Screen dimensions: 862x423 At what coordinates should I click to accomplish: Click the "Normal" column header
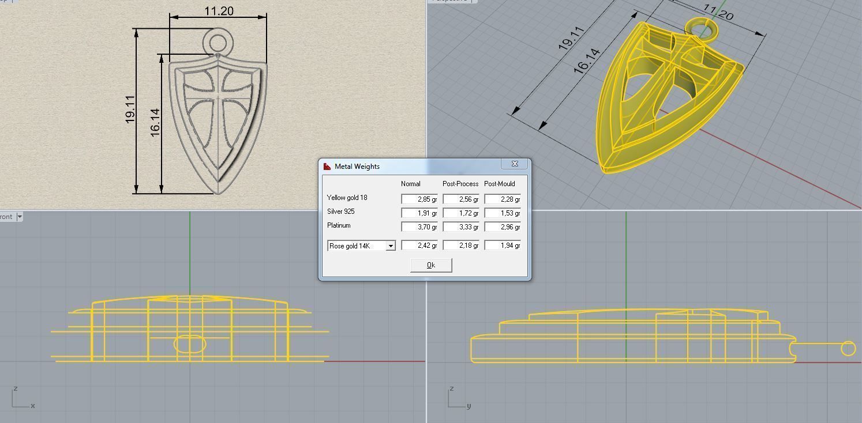tap(411, 184)
